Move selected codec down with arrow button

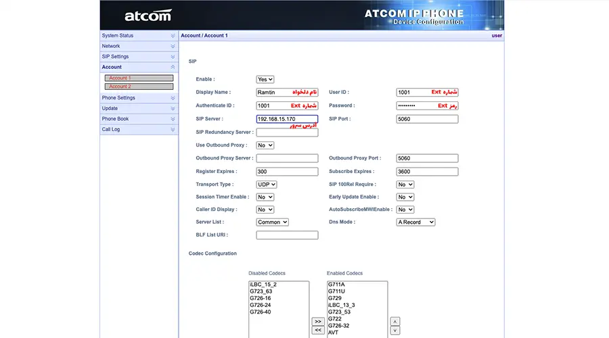coord(394,331)
